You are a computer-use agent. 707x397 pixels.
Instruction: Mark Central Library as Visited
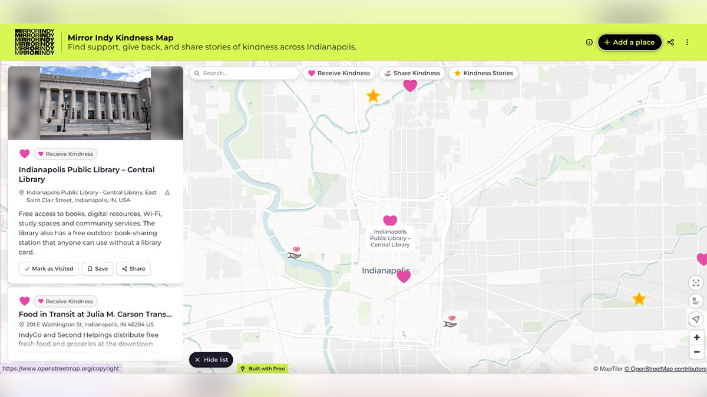49,269
